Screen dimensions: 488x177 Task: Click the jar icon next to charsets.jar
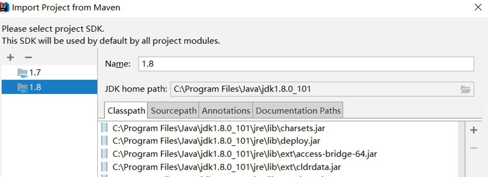click(104, 128)
